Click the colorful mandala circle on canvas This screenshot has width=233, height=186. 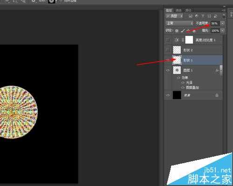pyautogui.click(x=19, y=112)
